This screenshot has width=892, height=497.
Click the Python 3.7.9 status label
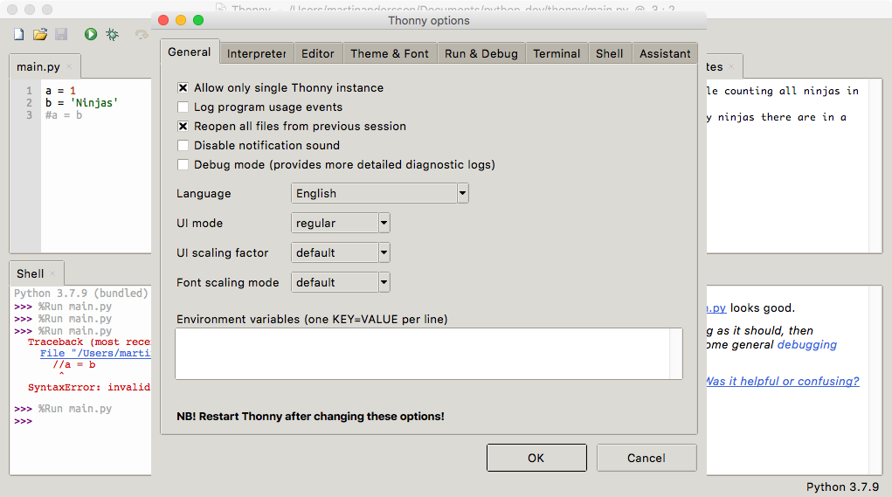point(842,487)
